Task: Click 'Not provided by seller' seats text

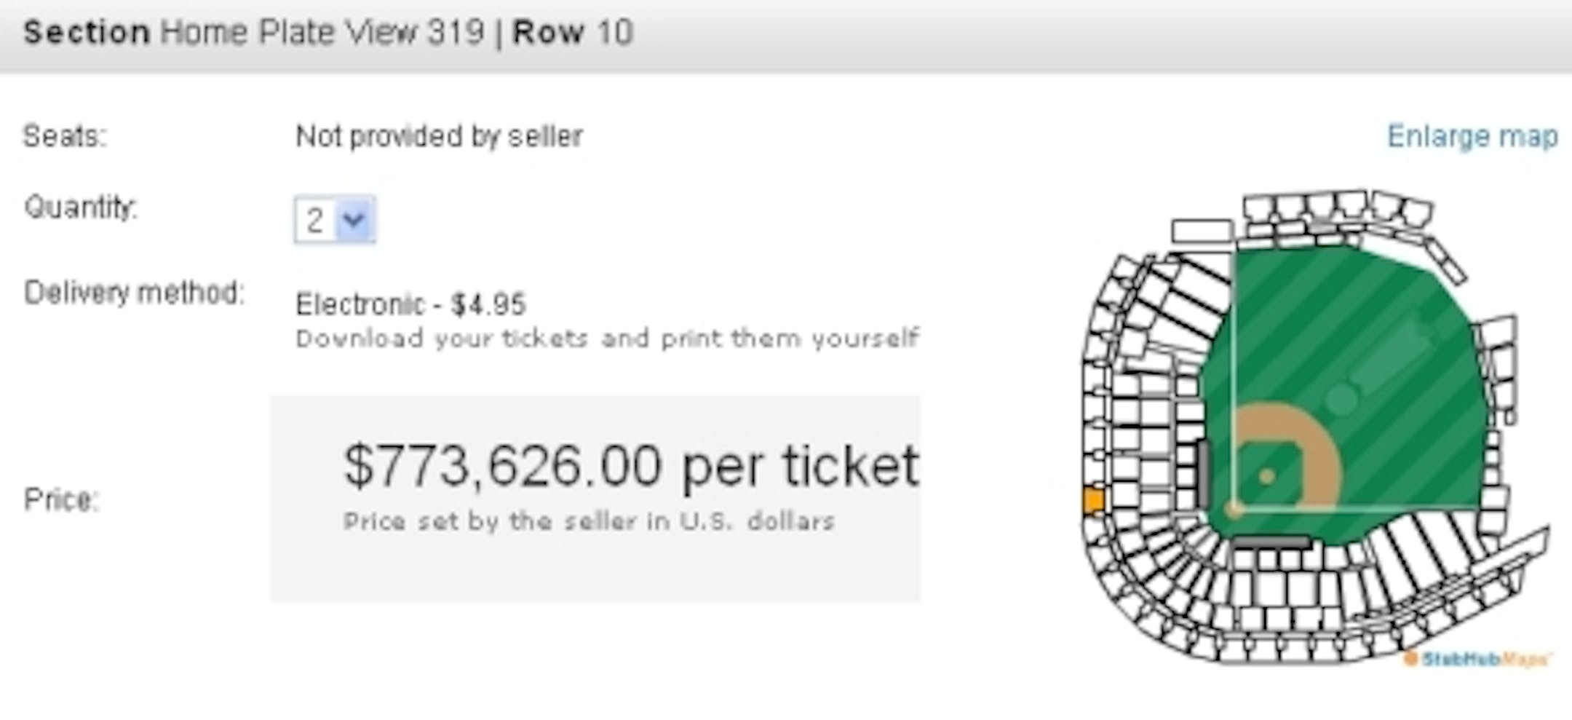Action: coord(439,137)
